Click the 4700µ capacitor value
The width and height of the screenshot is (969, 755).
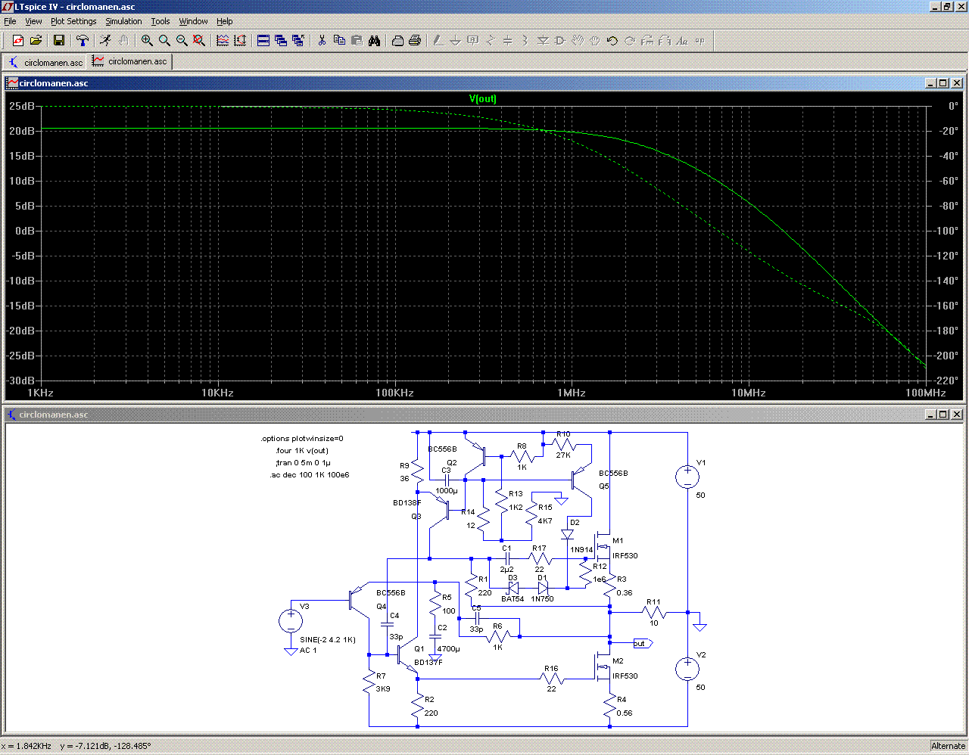[x=449, y=649]
